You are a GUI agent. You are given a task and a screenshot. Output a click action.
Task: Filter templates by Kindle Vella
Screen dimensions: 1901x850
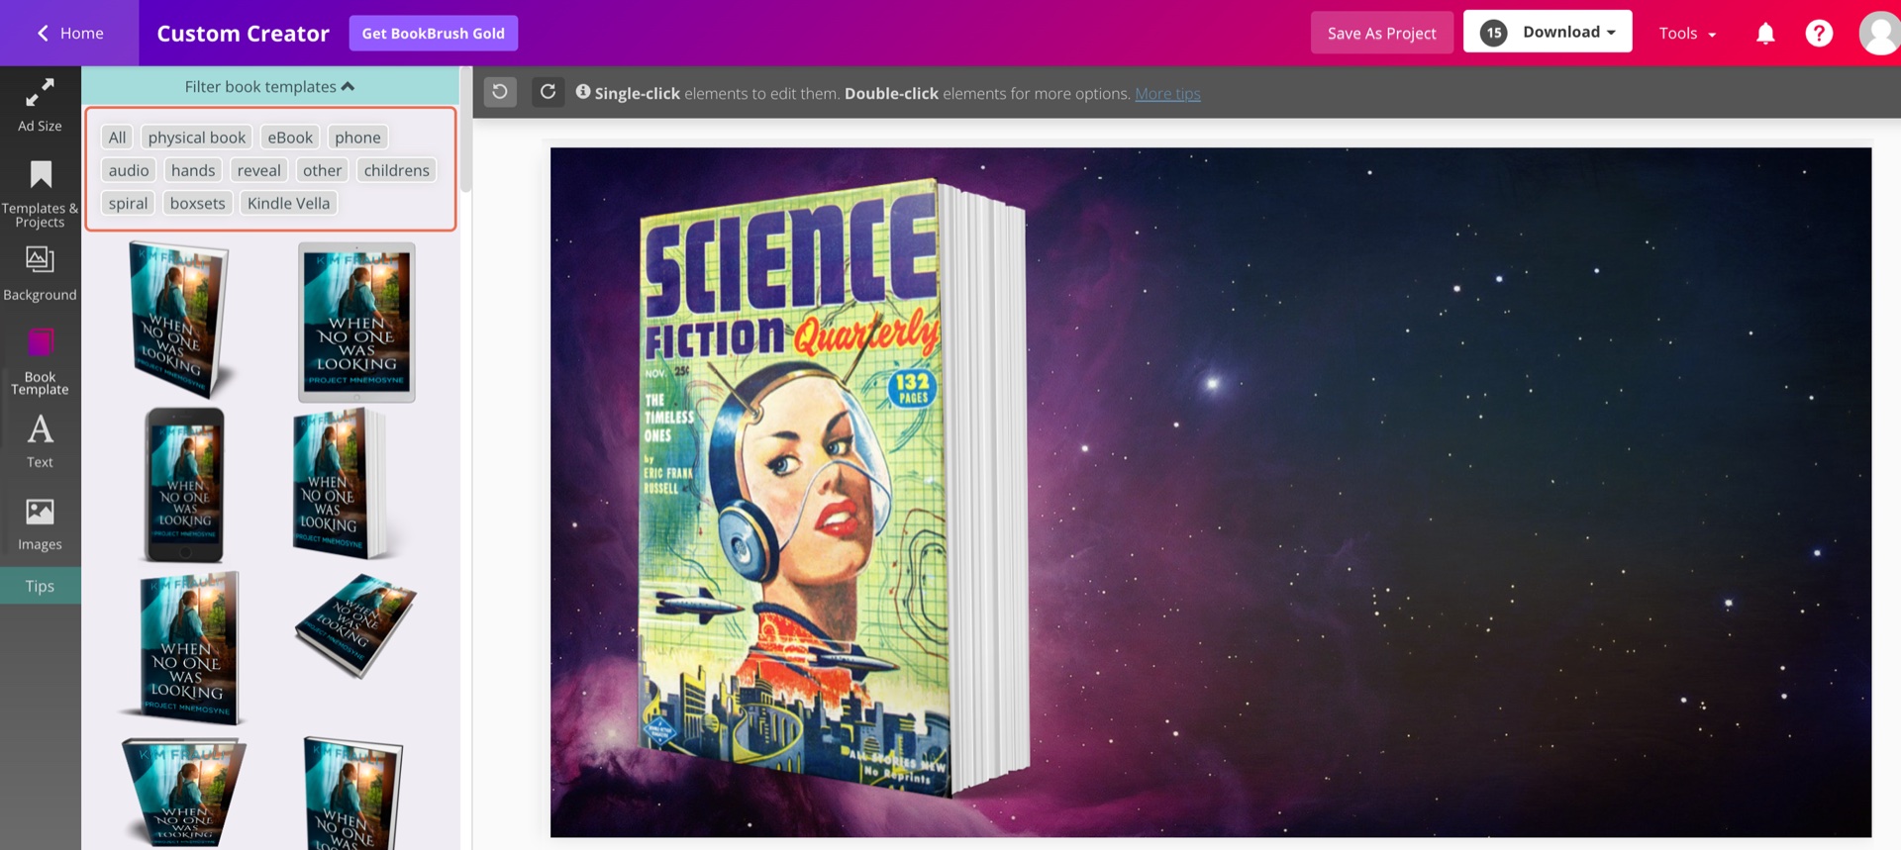click(x=289, y=202)
